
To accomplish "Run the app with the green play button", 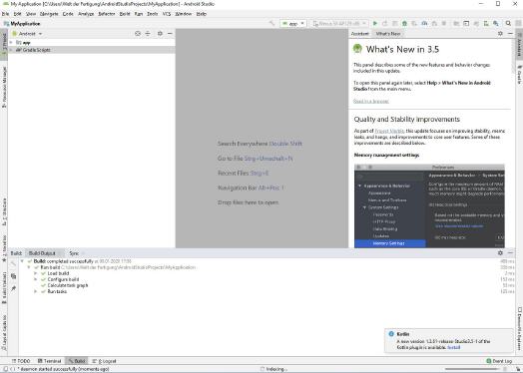I will pyautogui.click(x=375, y=23).
